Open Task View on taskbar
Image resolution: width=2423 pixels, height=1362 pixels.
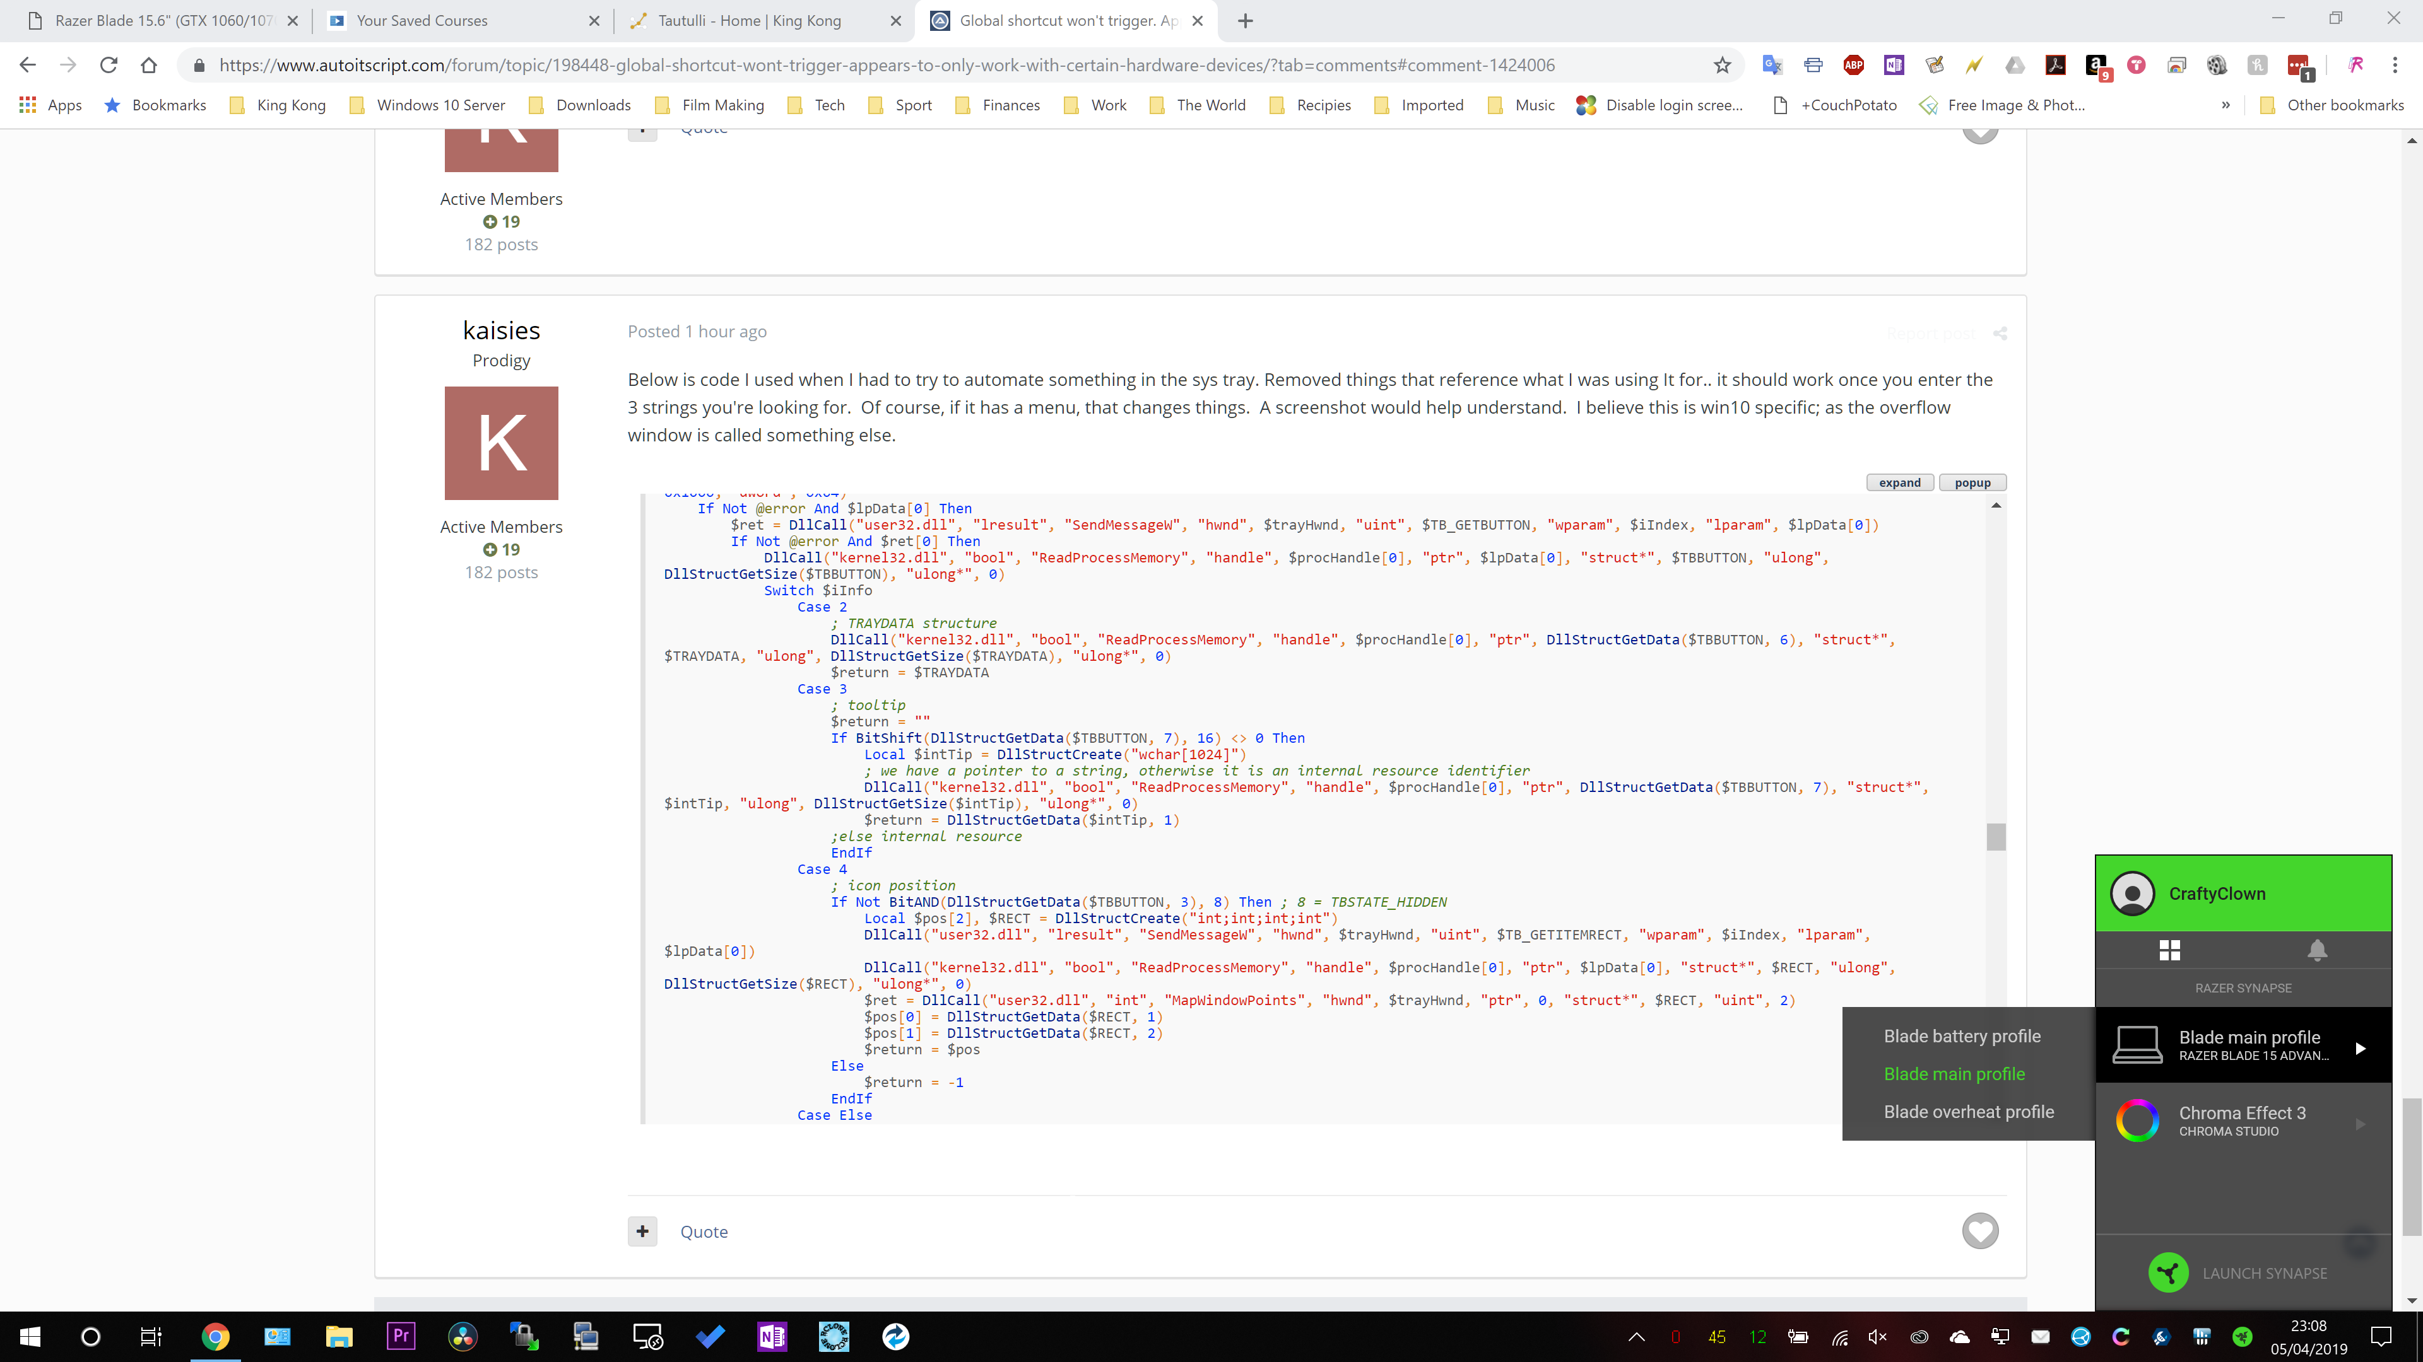click(151, 1337)
